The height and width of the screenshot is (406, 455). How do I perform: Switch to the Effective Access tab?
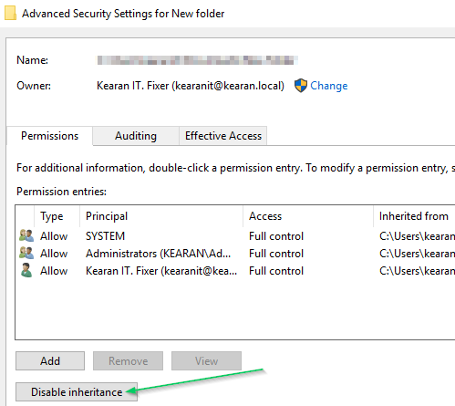pyautogui.click(x=223, y=136)
